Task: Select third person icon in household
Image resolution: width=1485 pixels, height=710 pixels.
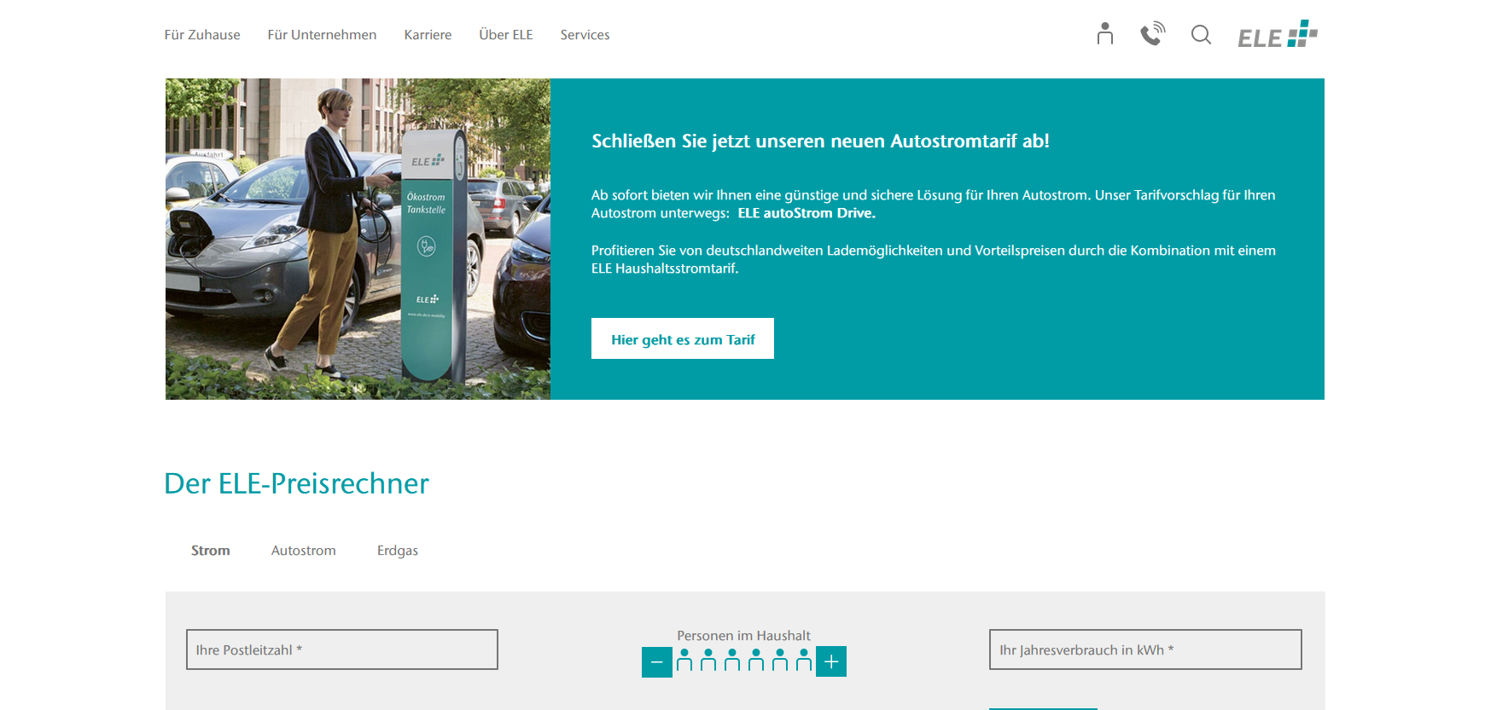Action: click(732, 661)
